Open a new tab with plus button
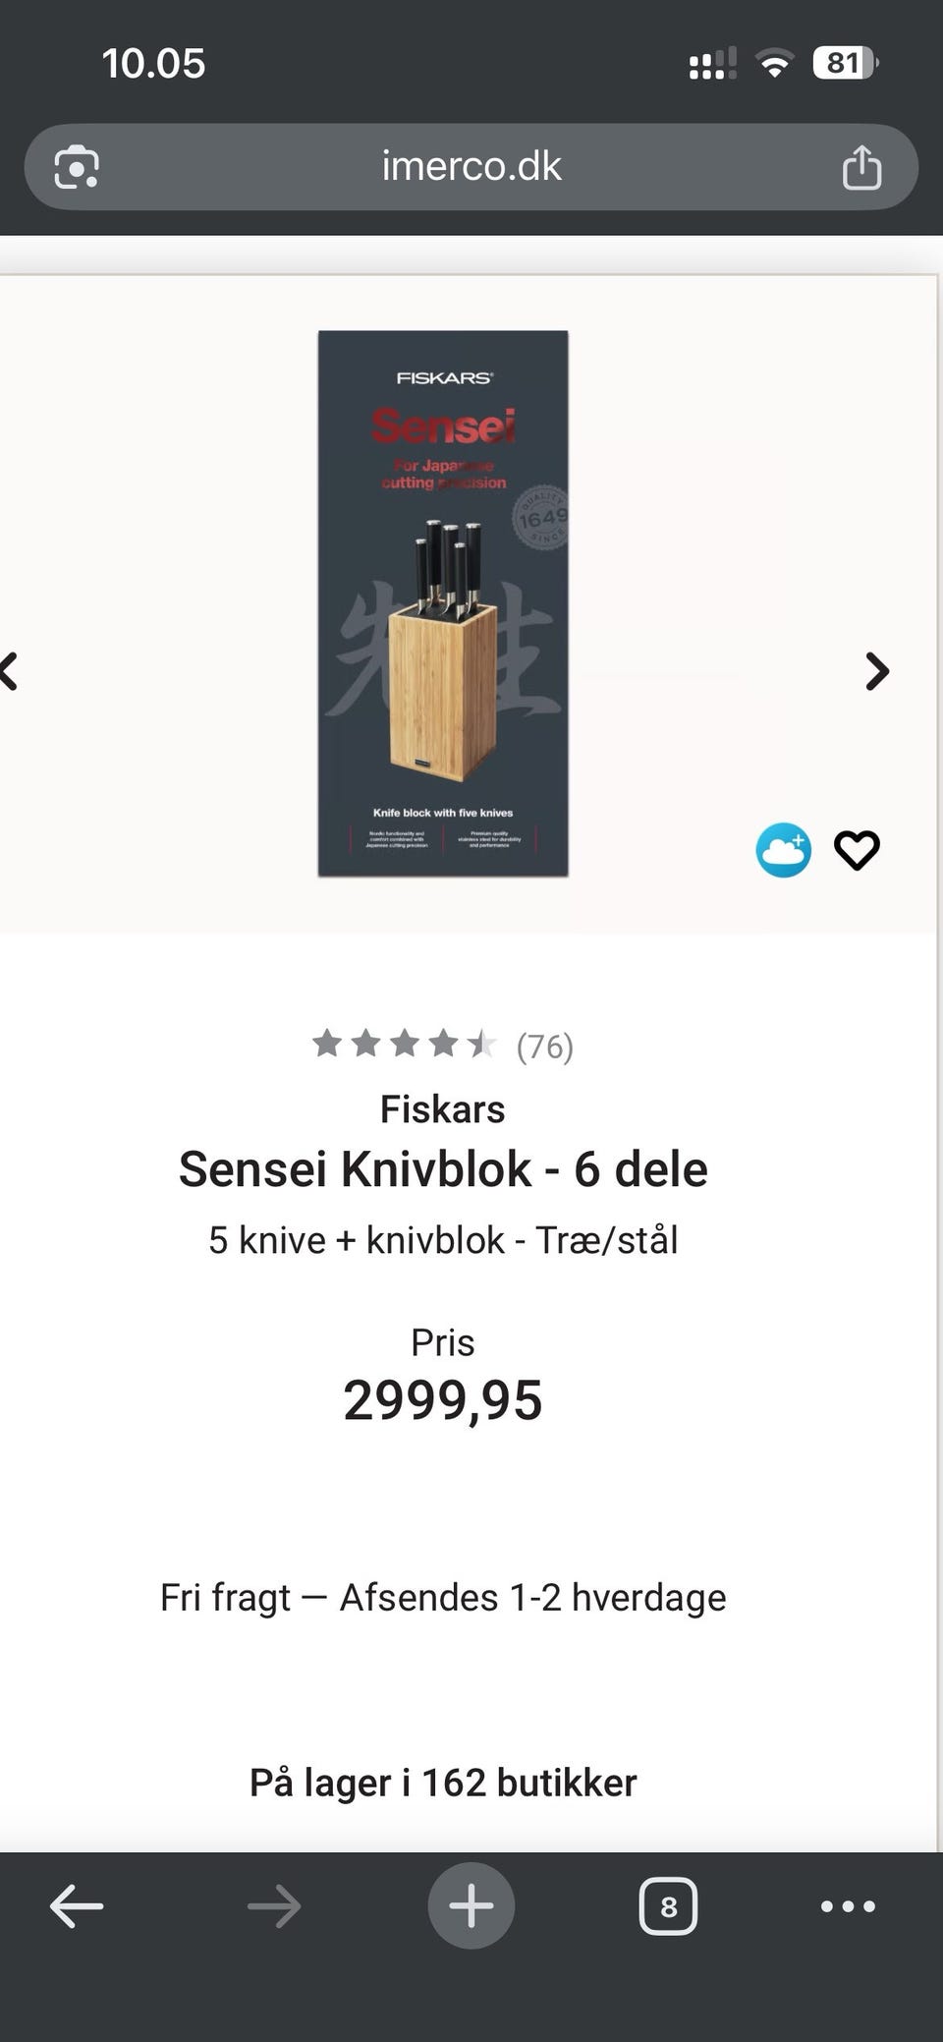Viewport: 943px width, 2042px height. pyautogui.click(x=471, y=1906)
